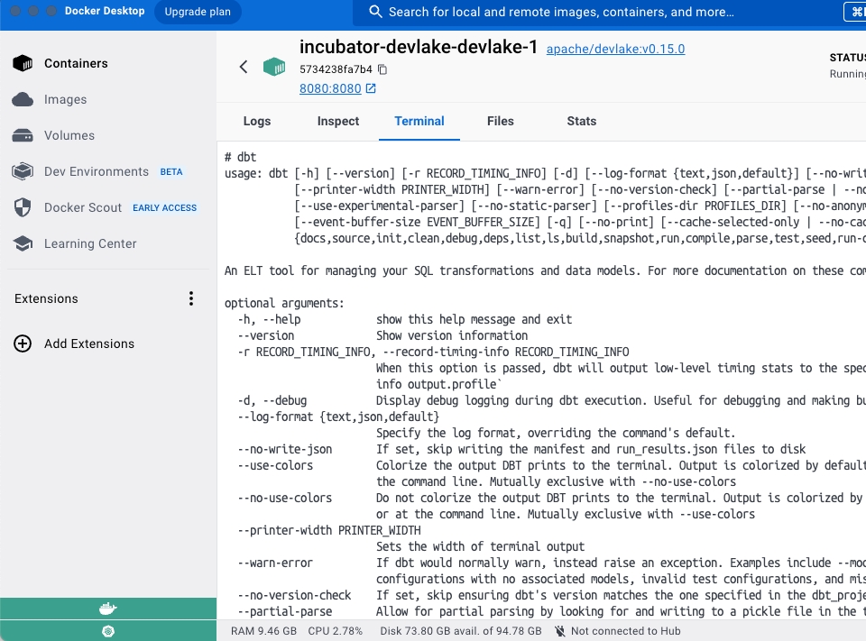Click the Docker Scout shield icon

pyautogui.click(x=23, y=207)
